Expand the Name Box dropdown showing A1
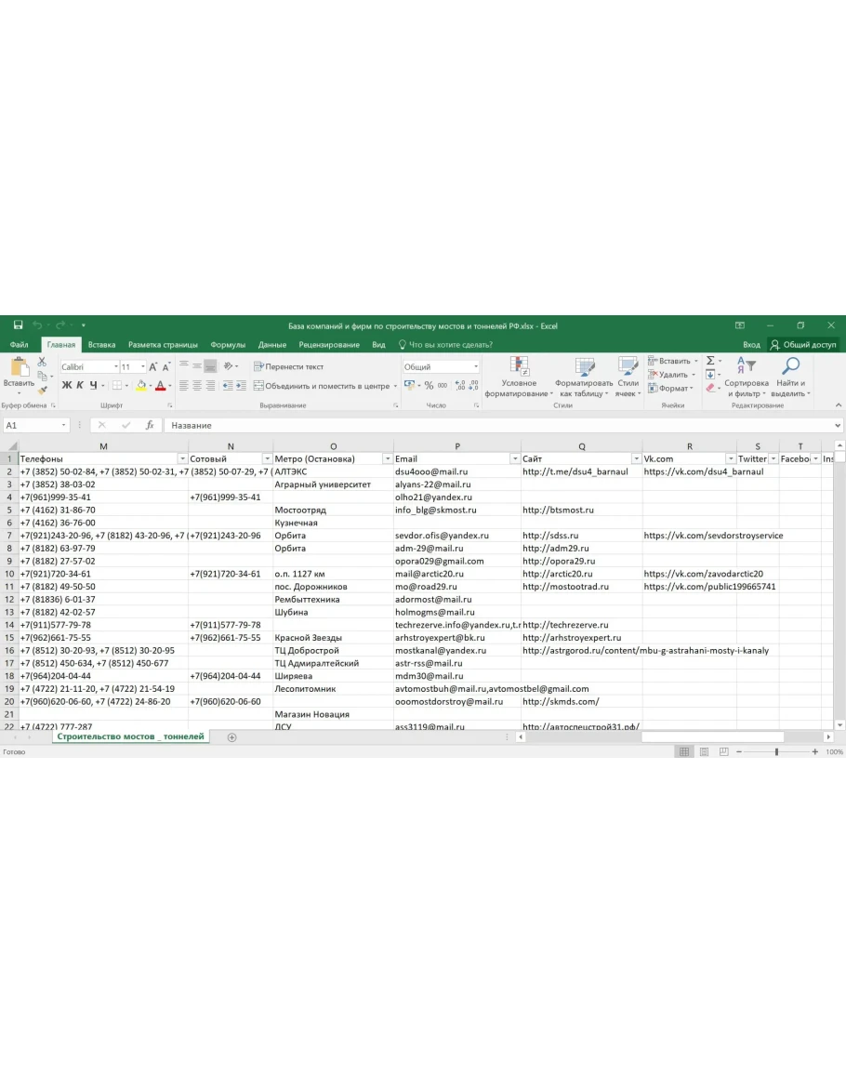Image resolution: width=846 pixels, height=1074 pixels. pos(64,425)
